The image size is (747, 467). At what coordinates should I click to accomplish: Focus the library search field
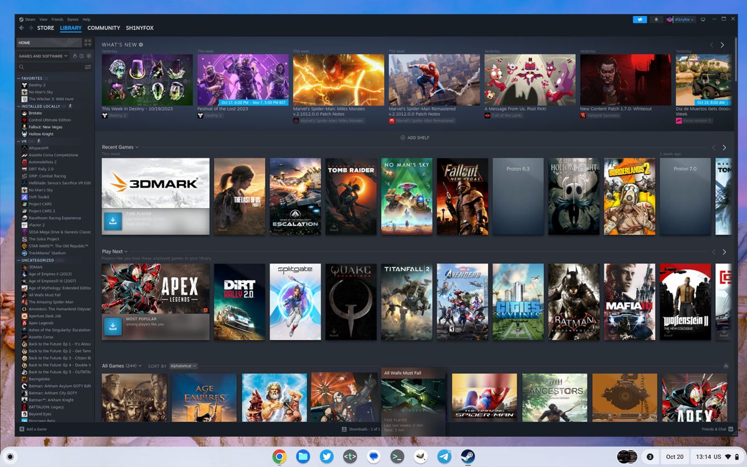[x=51, y=67]
